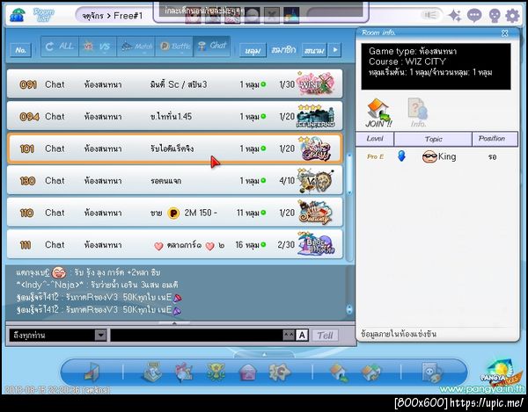This screenshot has height=412, width=528.
Task: Click the skull face icon in top bar
Action: (x=494, y=16)
